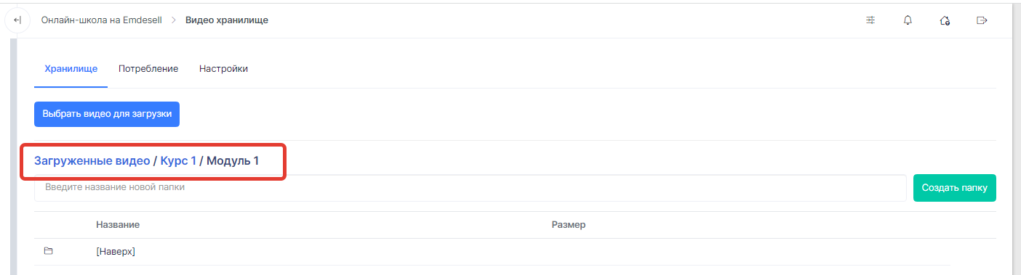Click the Видео хранилище breadcrumb title
This screenshot has width=1021, height=275.
[x=227, y=20]
